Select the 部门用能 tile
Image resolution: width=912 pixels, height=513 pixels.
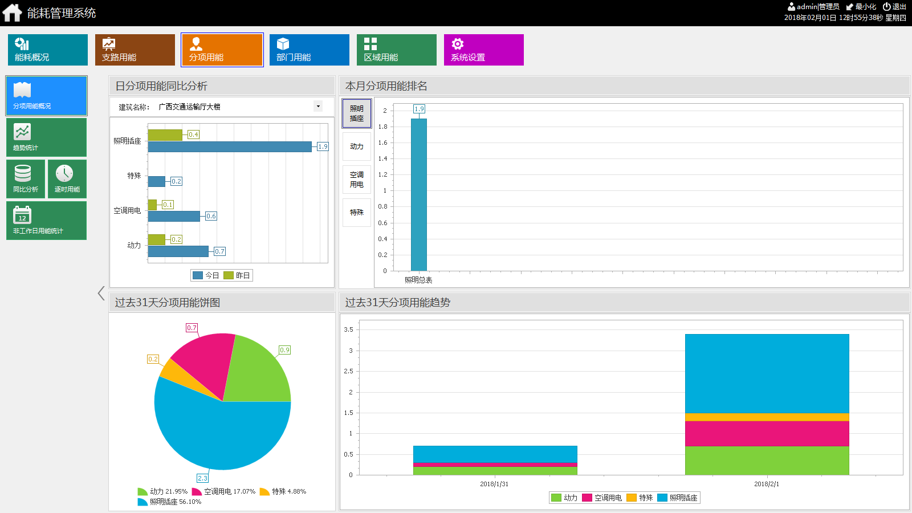click(x=310, y=50)
